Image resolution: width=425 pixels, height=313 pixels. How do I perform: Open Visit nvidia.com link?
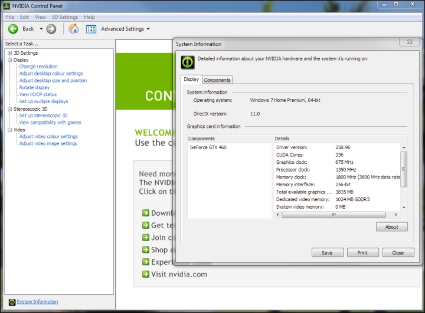pyautogui.click(x=179, y=274)
